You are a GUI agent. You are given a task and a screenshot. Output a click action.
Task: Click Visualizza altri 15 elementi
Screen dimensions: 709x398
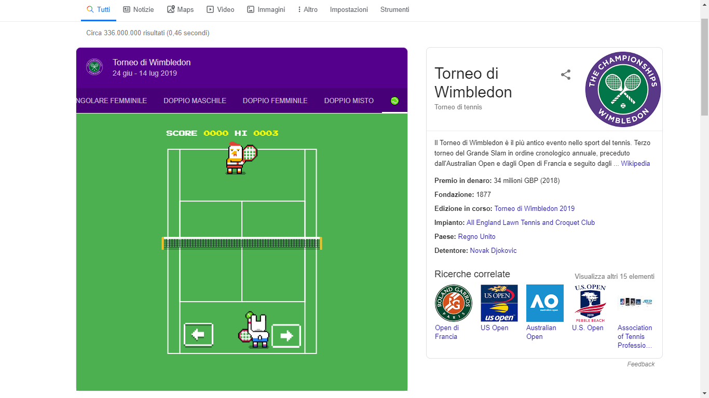615,276
